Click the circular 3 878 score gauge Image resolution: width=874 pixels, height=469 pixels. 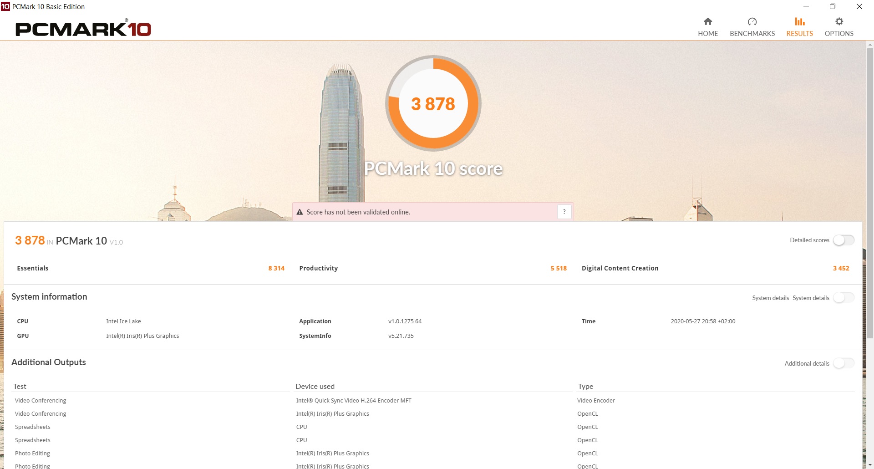[433, 104]
